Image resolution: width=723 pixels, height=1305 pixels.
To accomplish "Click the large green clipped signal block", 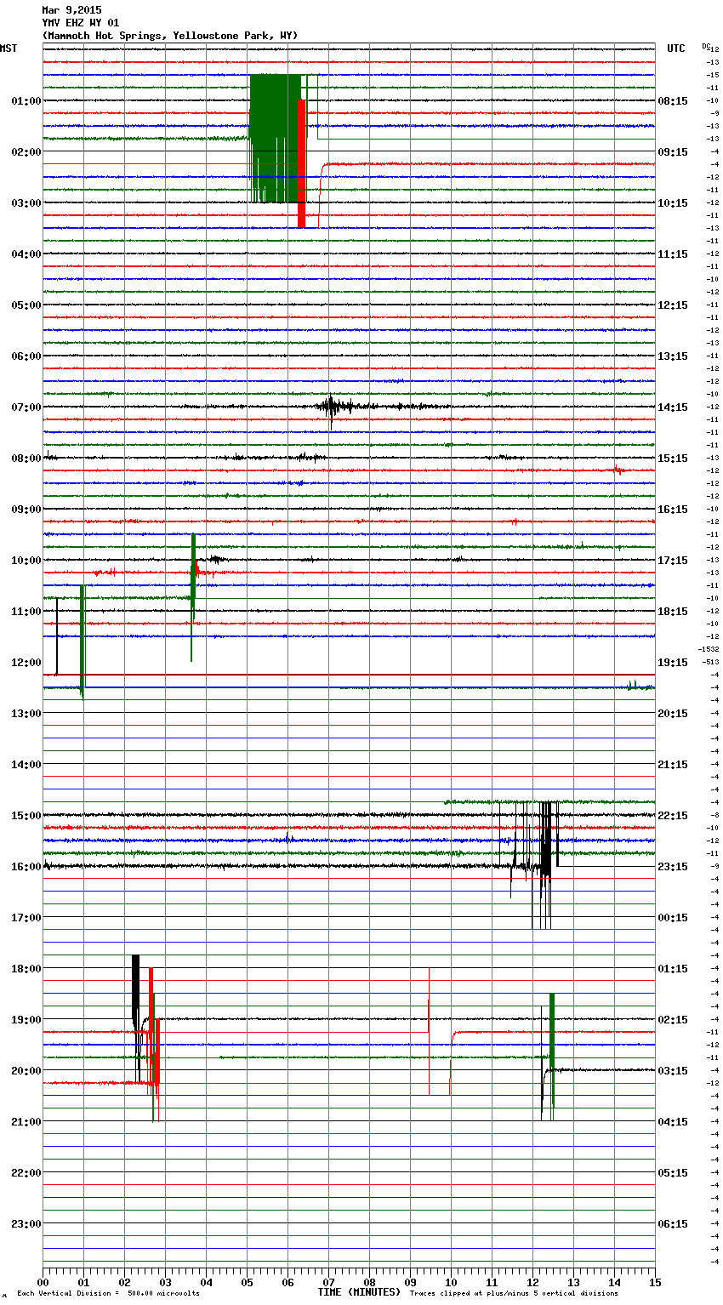I will [274, 136].
